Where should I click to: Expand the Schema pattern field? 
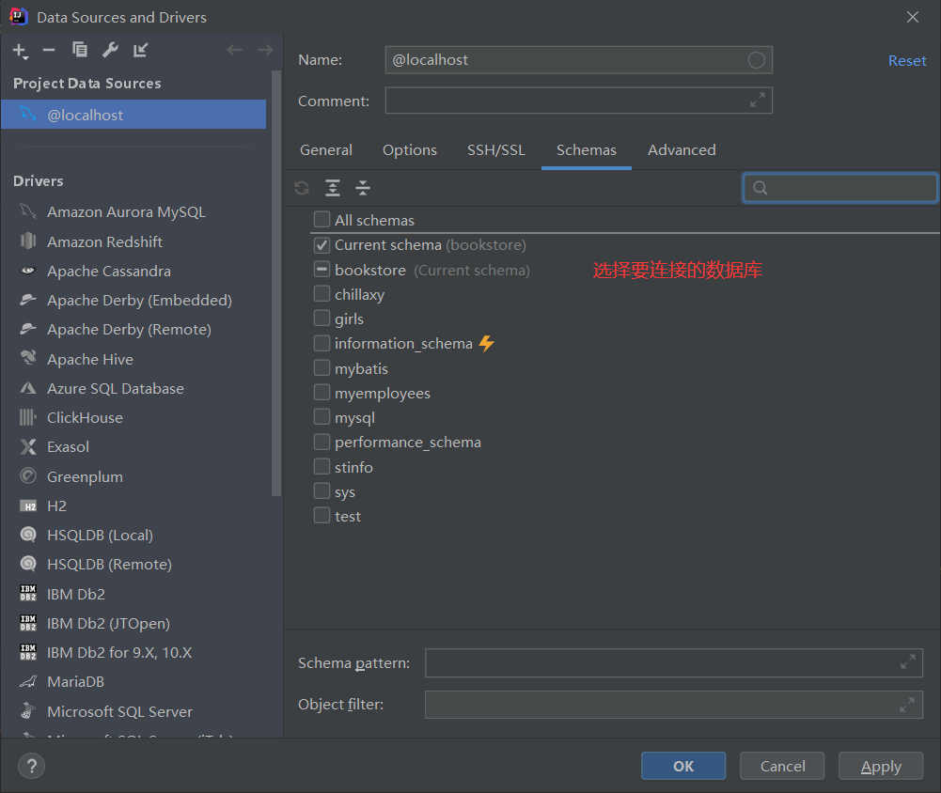click(x=907, y=662)
